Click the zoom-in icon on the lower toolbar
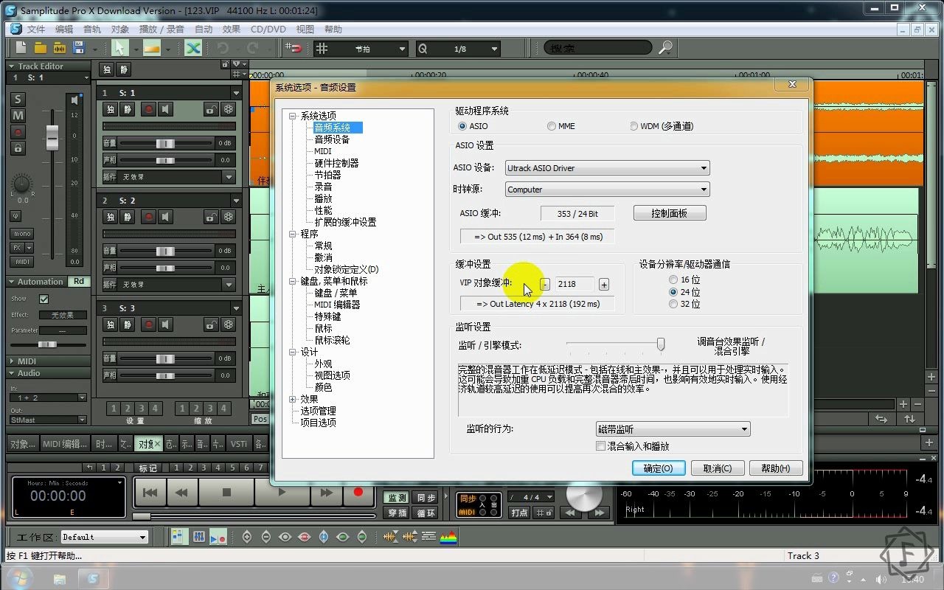The image size is (944, 590). point(247,536)
